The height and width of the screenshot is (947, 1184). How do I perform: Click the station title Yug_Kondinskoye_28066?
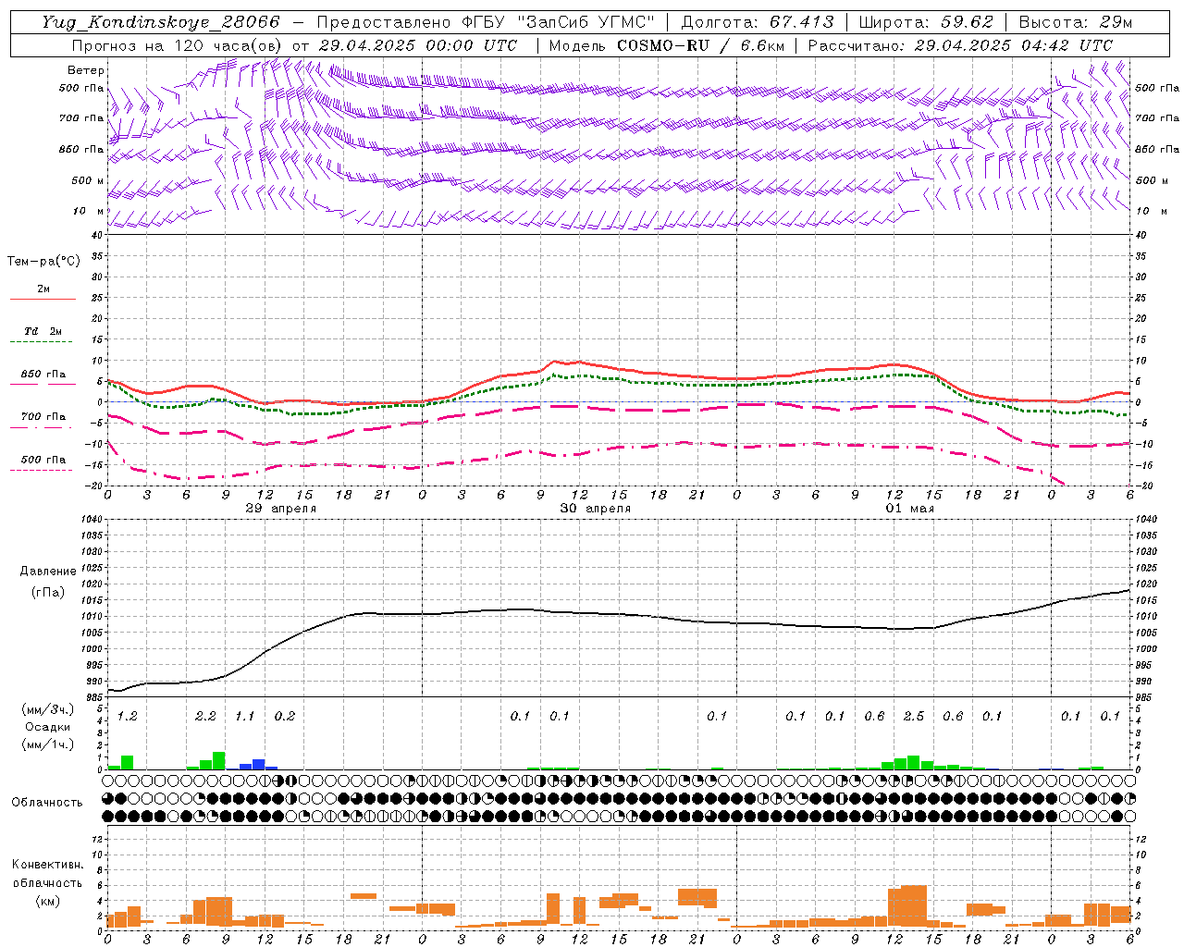(x=161, y=22)
